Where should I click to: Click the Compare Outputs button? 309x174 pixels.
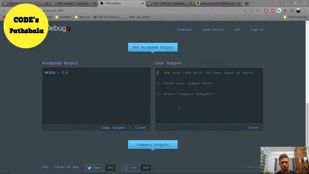point(153,145)
